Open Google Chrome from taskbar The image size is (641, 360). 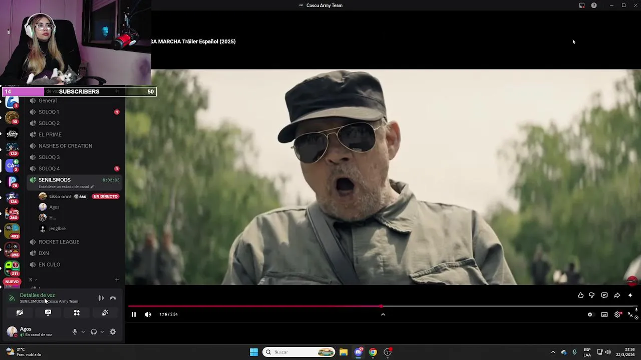point(373,352)
